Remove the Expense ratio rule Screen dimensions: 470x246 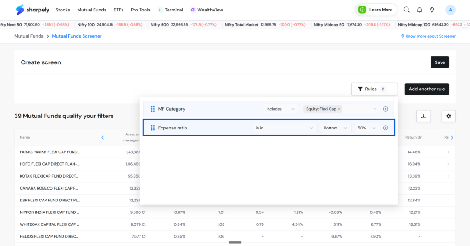pos(386,128)
